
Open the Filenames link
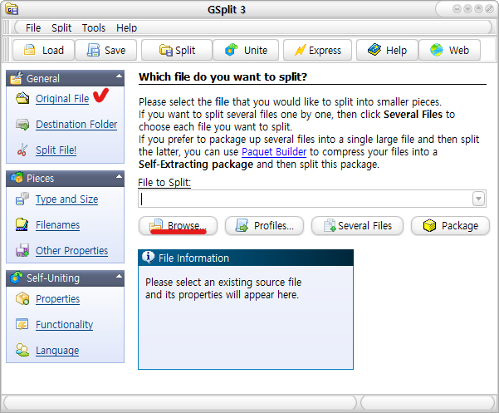57,225
